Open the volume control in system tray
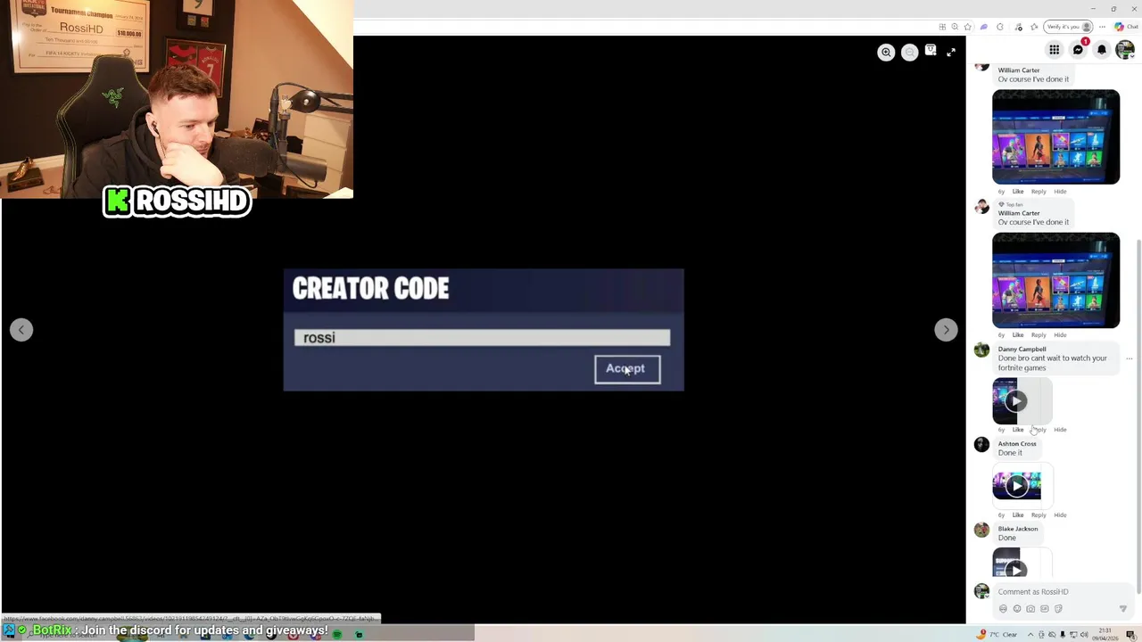The width and height of the screenshot is (1142, 642). [1084, 635]
